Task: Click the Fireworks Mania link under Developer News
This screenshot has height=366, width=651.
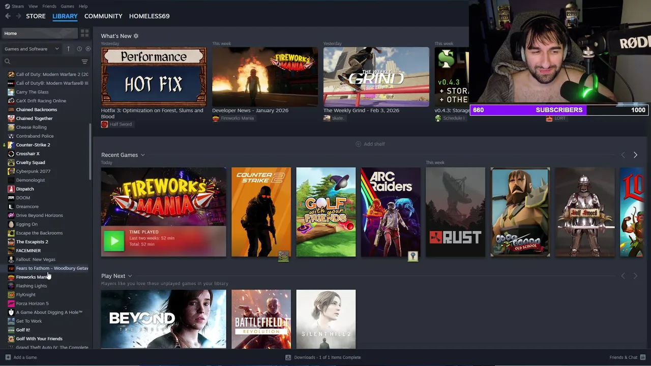Action: (x=233, y=118)
